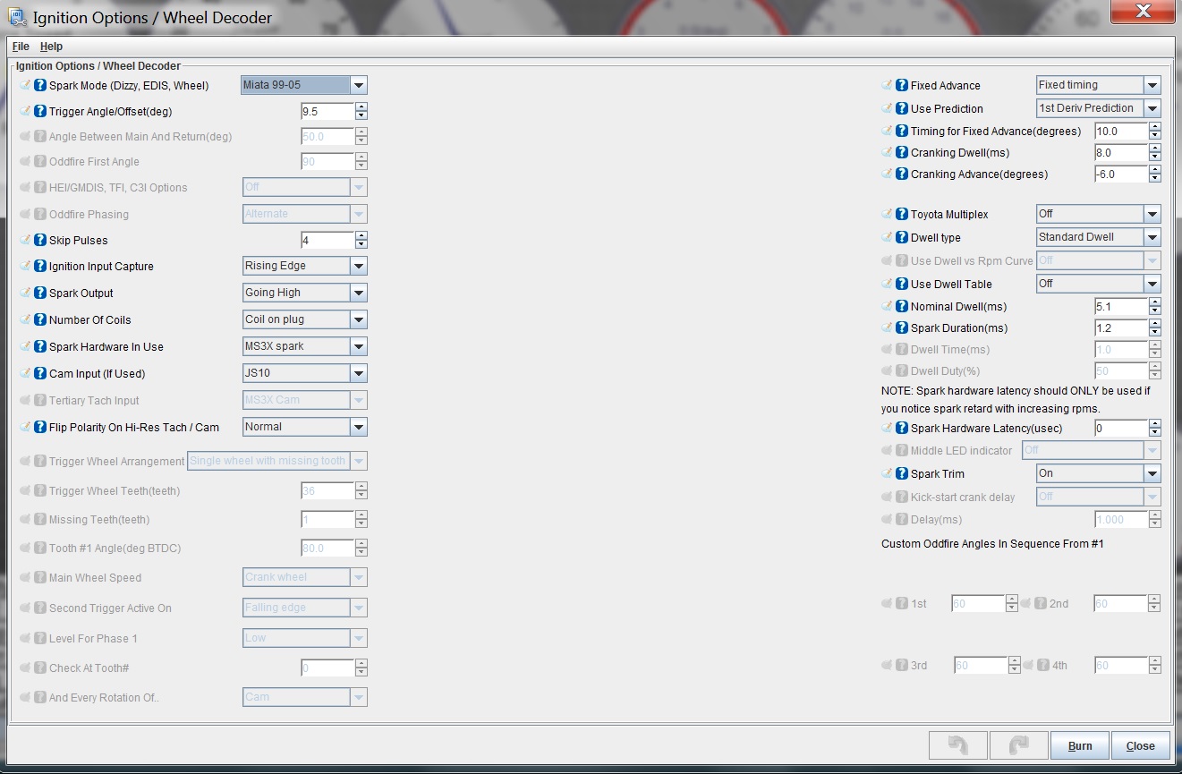Expand the Fixed Advance dropdown

click(x=1099, y=85)
